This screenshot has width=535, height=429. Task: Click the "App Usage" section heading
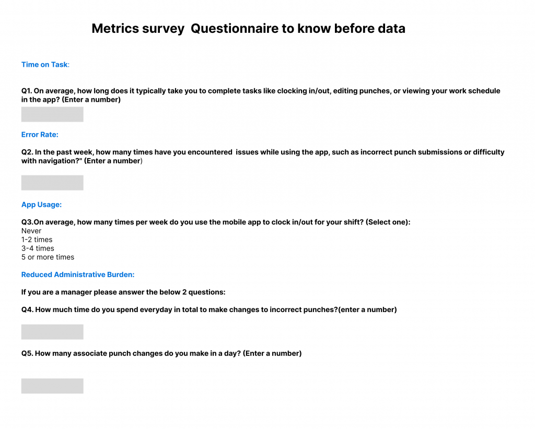41,205
